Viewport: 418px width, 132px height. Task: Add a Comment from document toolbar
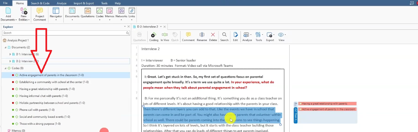click(x=188, y=37)
